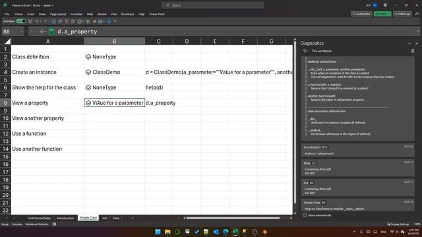Click Workbook Statistics in the status bar
The image size is (422, 237).
pos(37,224)
